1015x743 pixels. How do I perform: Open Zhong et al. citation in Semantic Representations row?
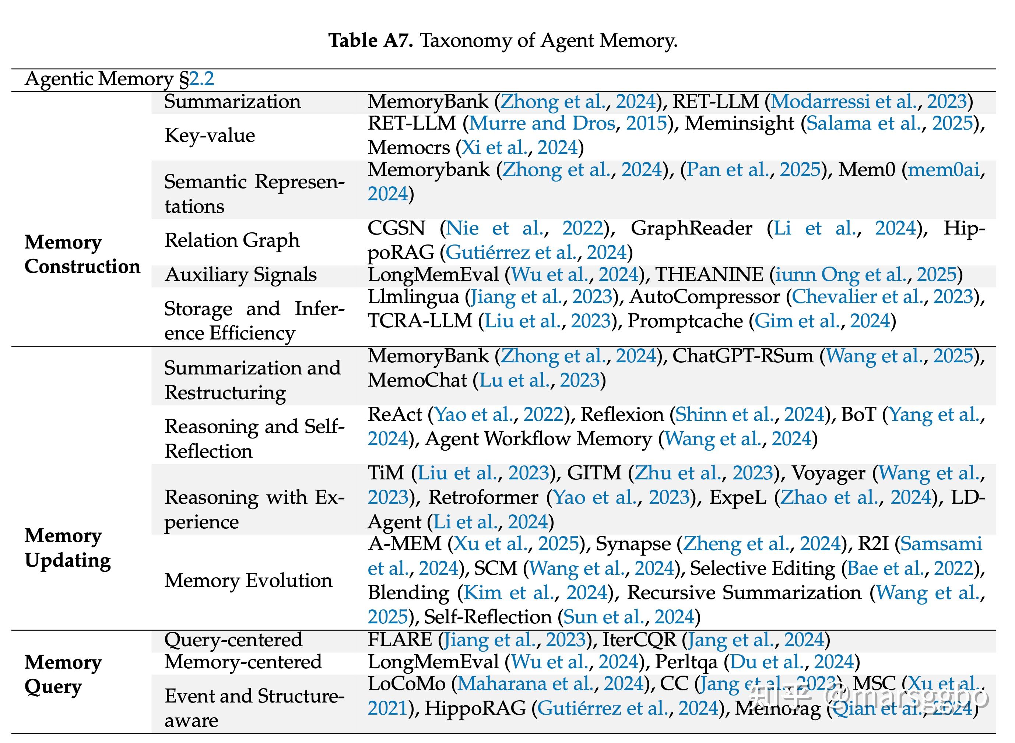[x=583, y=170]
